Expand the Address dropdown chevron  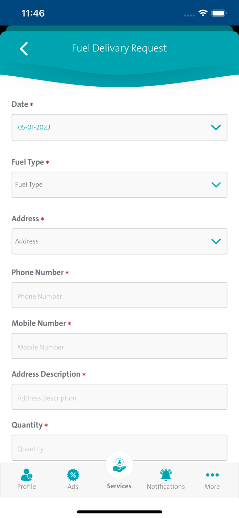(216, 241)
